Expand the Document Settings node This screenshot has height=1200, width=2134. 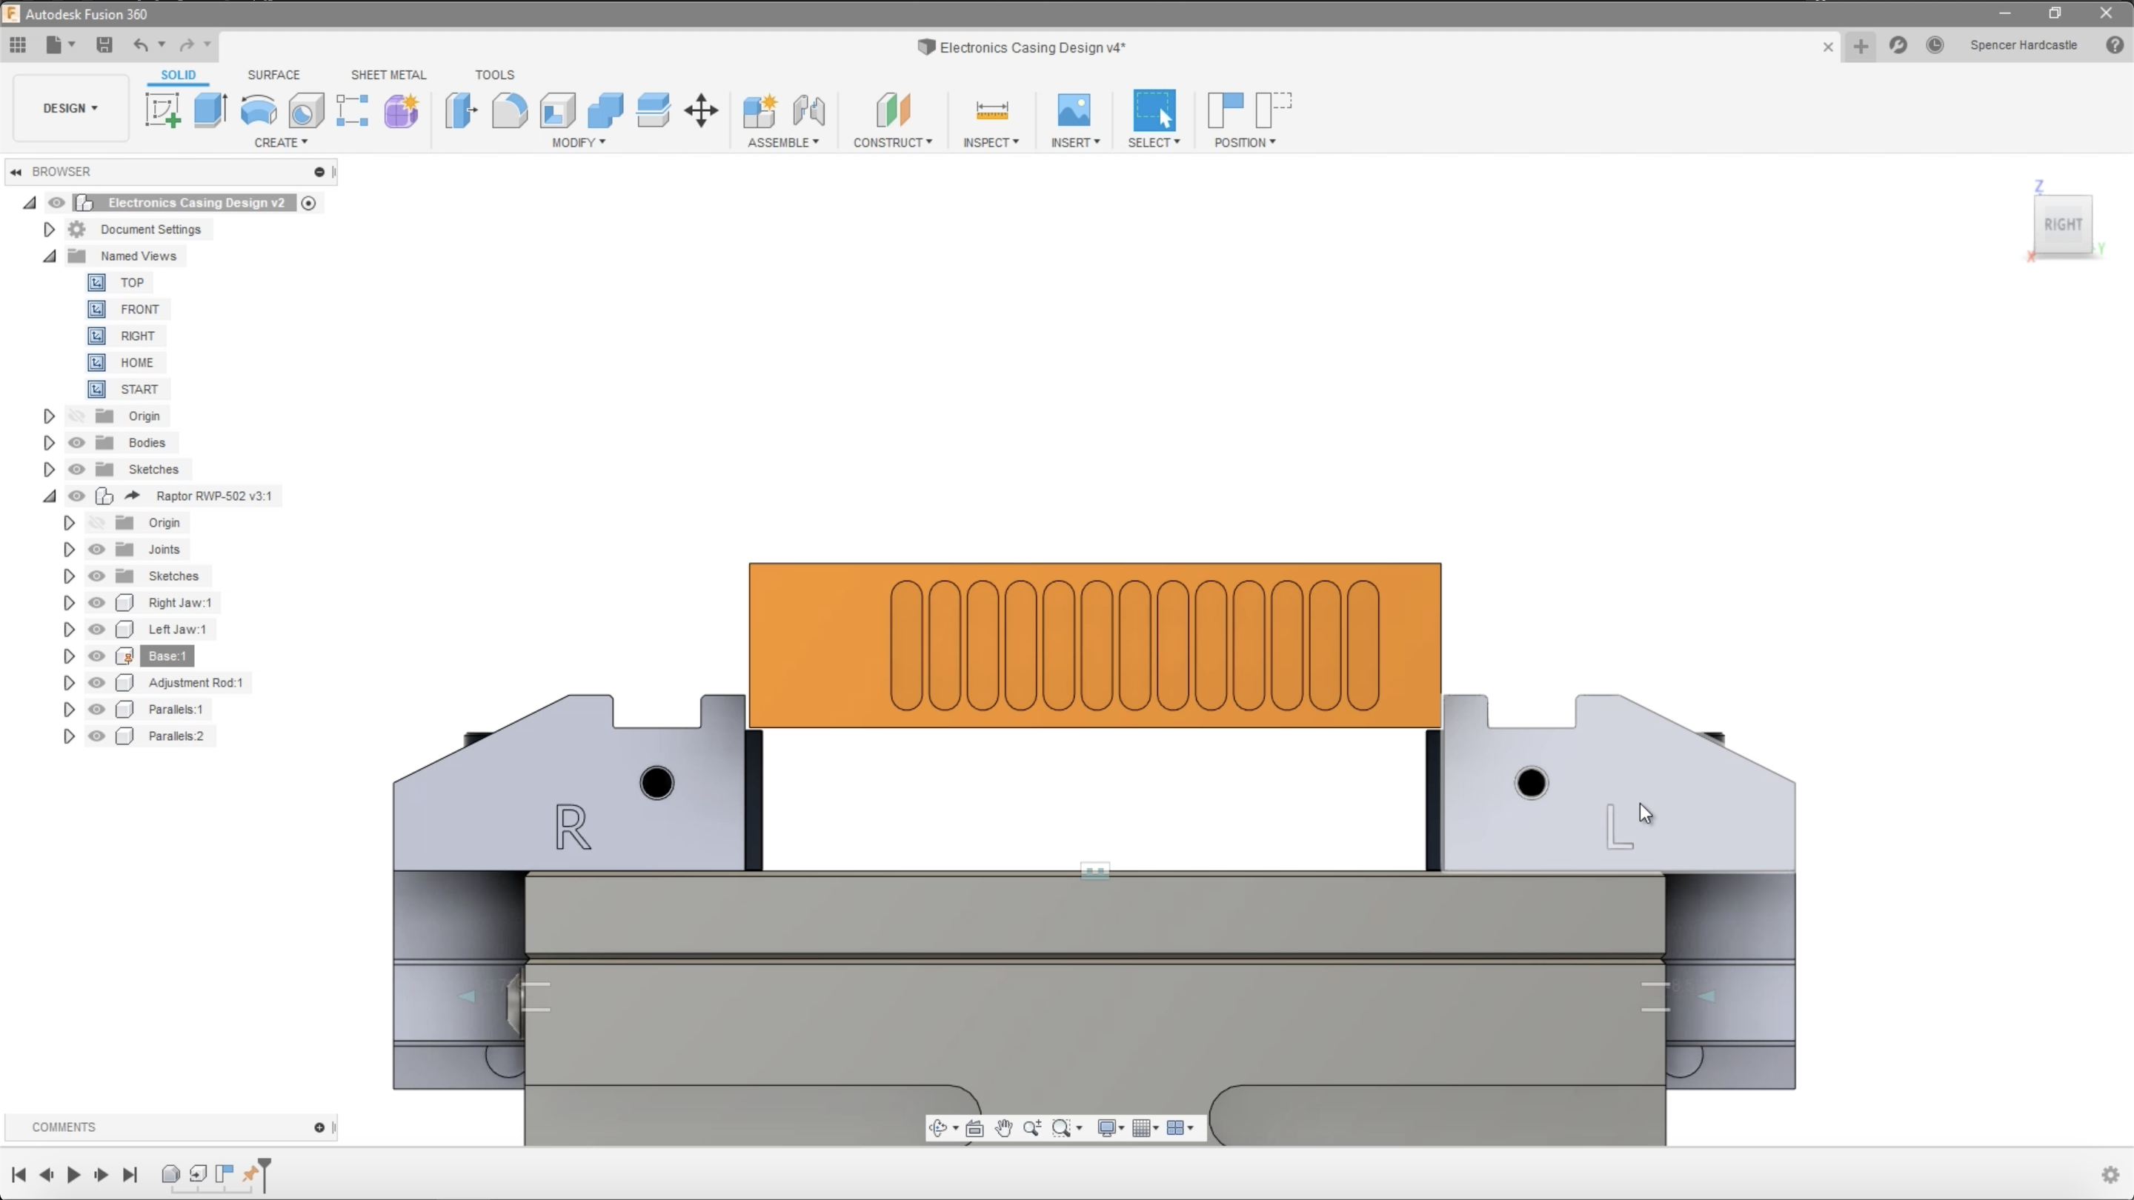click(49, 230)
